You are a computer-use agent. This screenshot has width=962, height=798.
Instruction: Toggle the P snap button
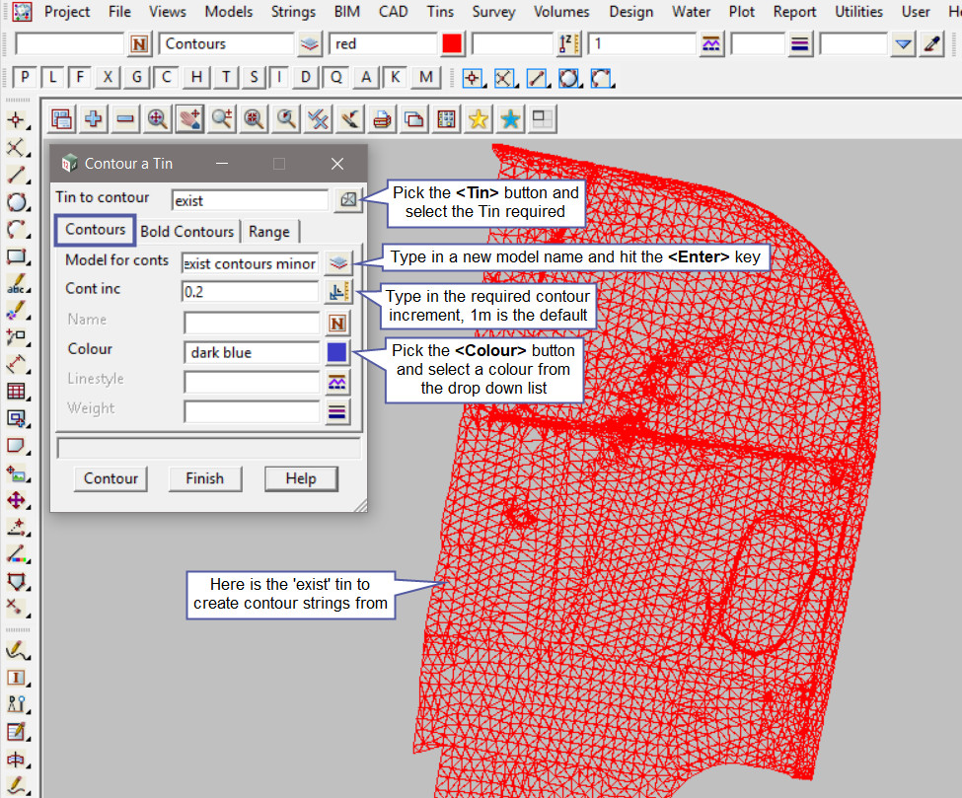[x=26, y=78]
